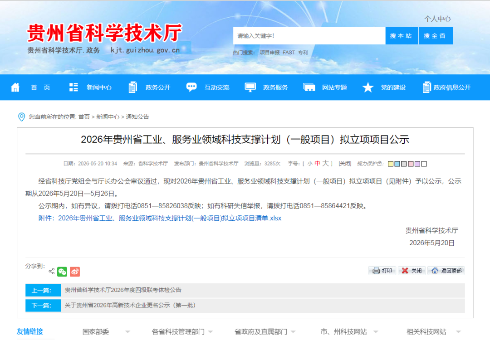Go to 新闻中心 in breadcrumb
Screen dimensions: 490x345
click(108, 117)
